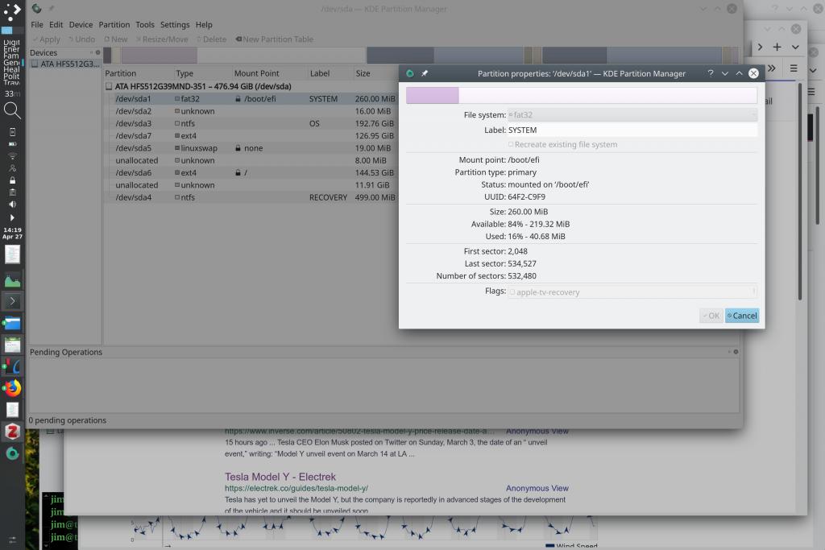Click the purple partition usage bar in dialog
825x550 pixels.
[433, 95]
